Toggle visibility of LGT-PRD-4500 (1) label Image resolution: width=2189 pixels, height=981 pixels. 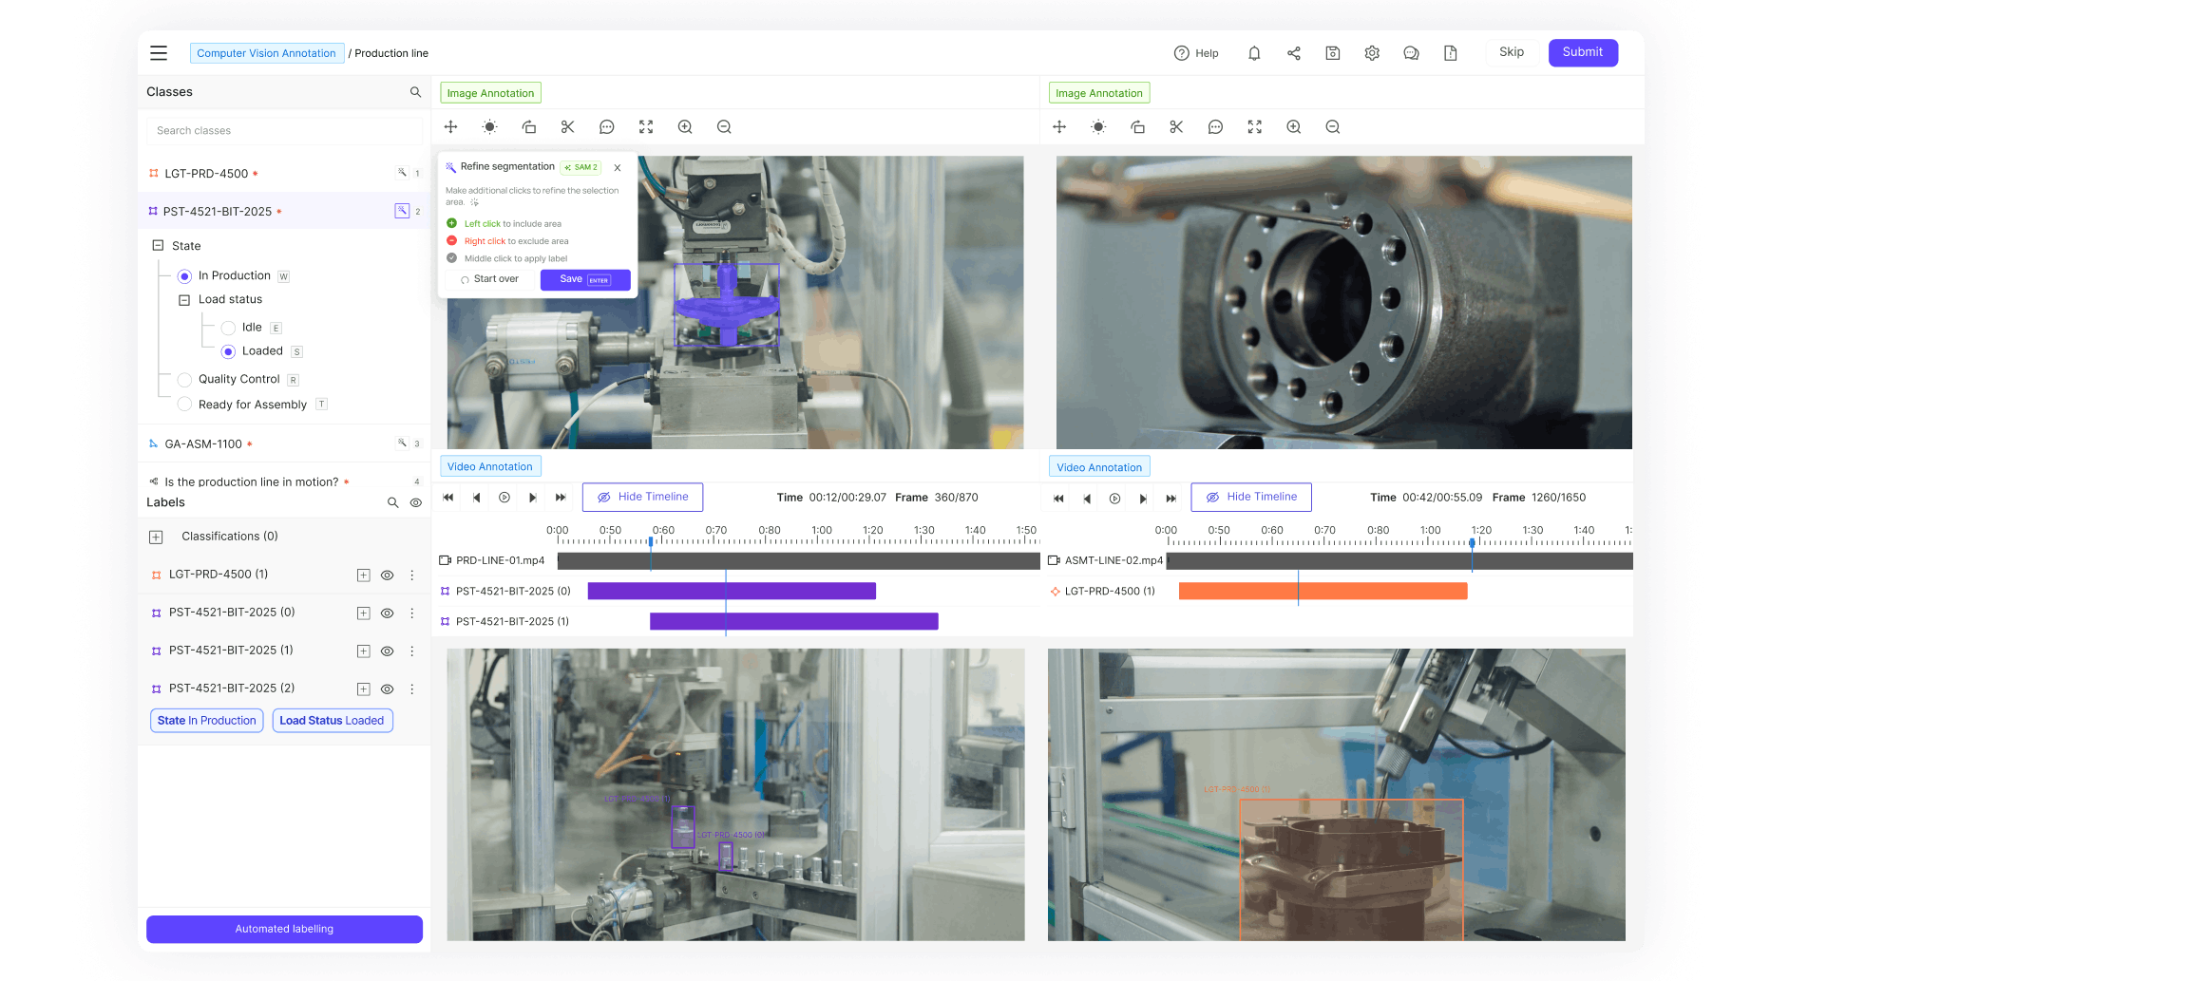[x=388, y=575]
